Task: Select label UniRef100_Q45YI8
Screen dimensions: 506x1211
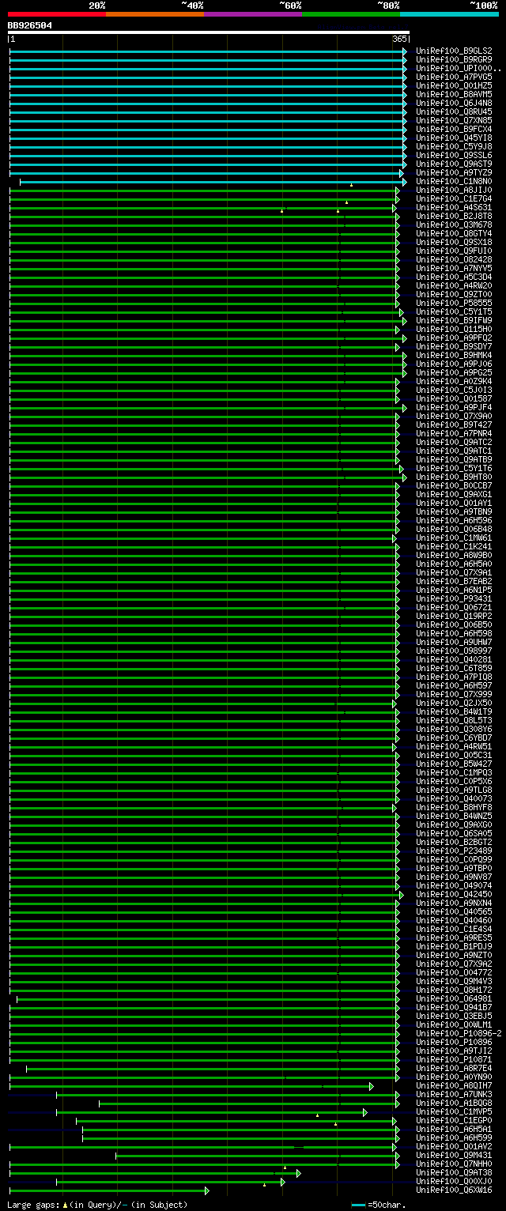Action: point(454,138)
